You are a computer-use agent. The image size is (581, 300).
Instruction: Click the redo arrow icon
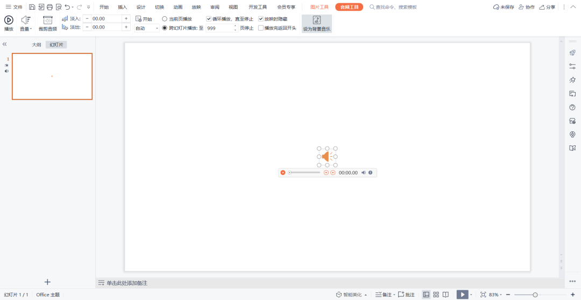point(79,7)
